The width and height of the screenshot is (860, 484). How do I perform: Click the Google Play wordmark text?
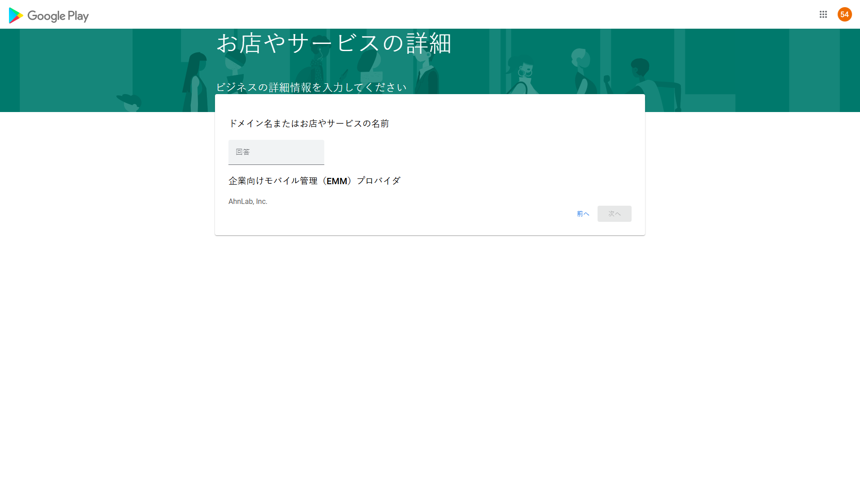tap(58, 16)
